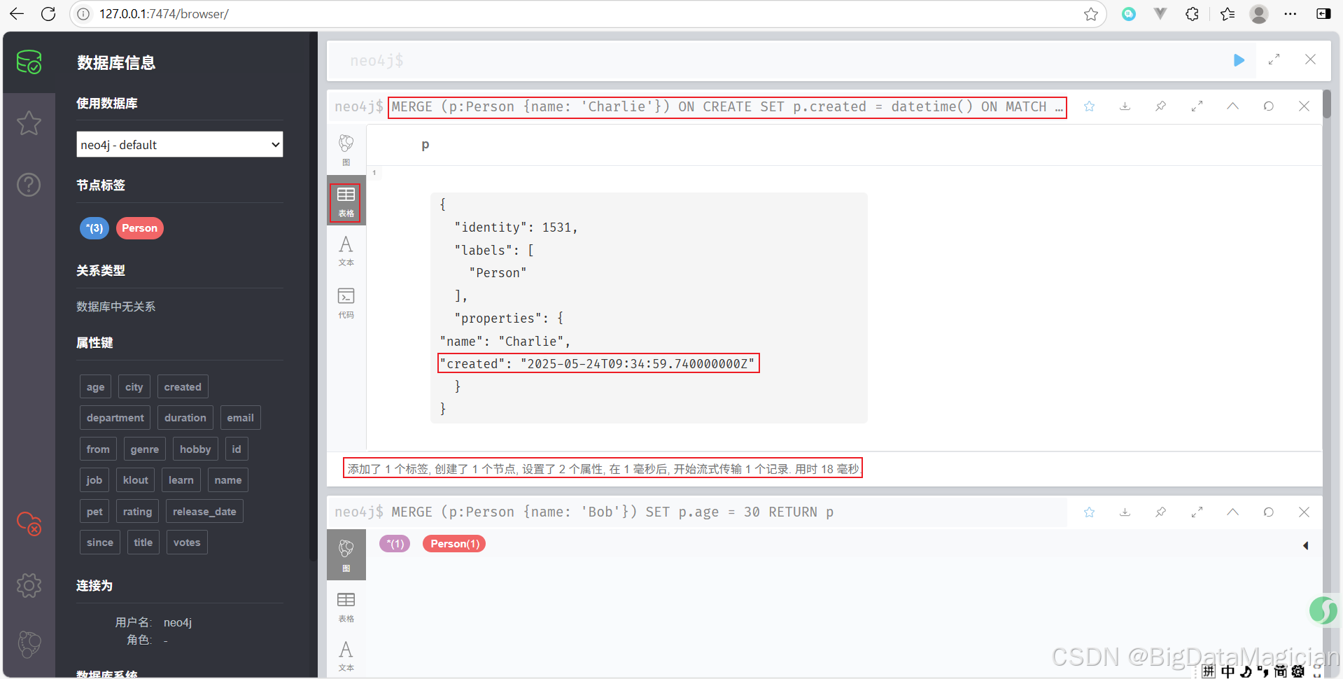1343x679 pixels.
Task: Switch Bob result to table view
Action: 346,606
